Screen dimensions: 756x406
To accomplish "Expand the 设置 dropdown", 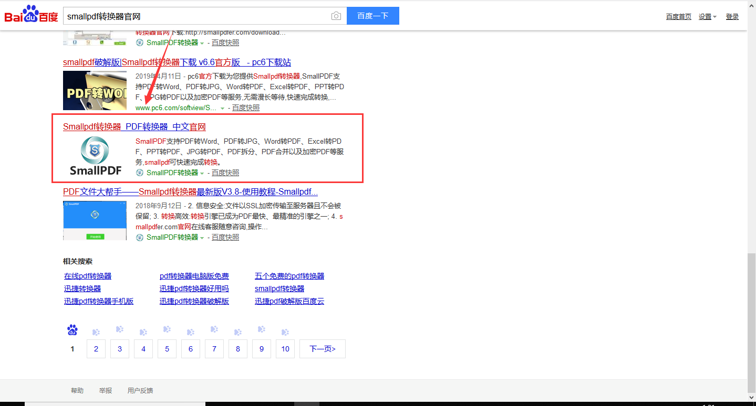I will tap(708, 17).
